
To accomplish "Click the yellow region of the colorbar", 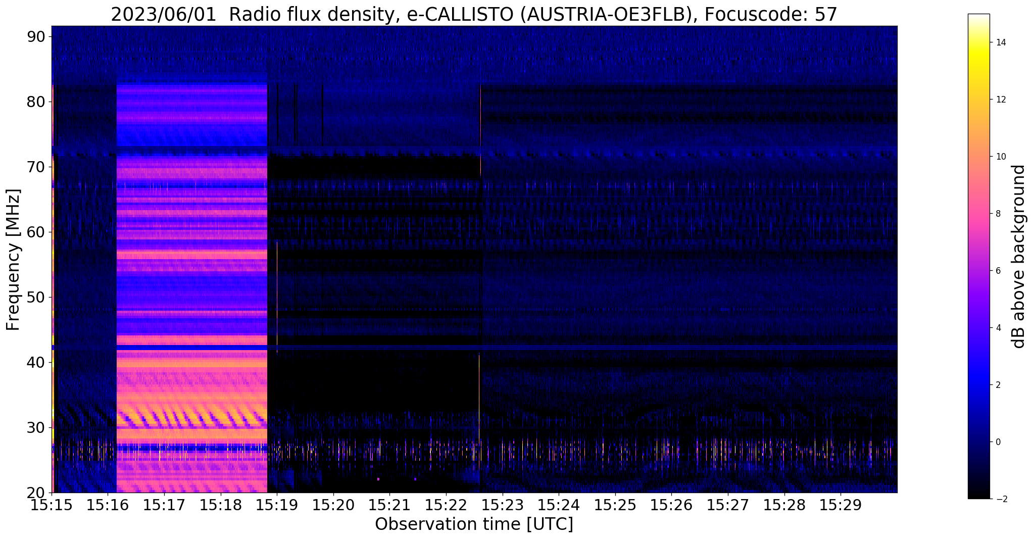I will click(978, 57).
